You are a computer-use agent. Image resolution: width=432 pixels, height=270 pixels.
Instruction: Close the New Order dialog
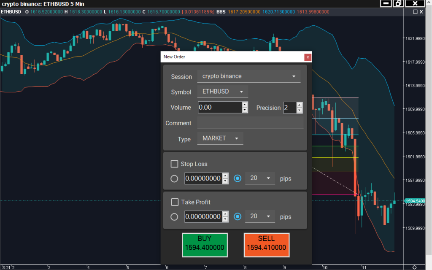(308, 57)
